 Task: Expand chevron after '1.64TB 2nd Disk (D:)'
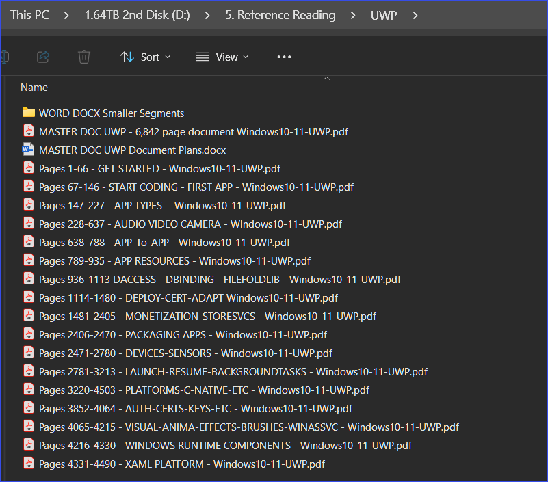coord(207,15)
